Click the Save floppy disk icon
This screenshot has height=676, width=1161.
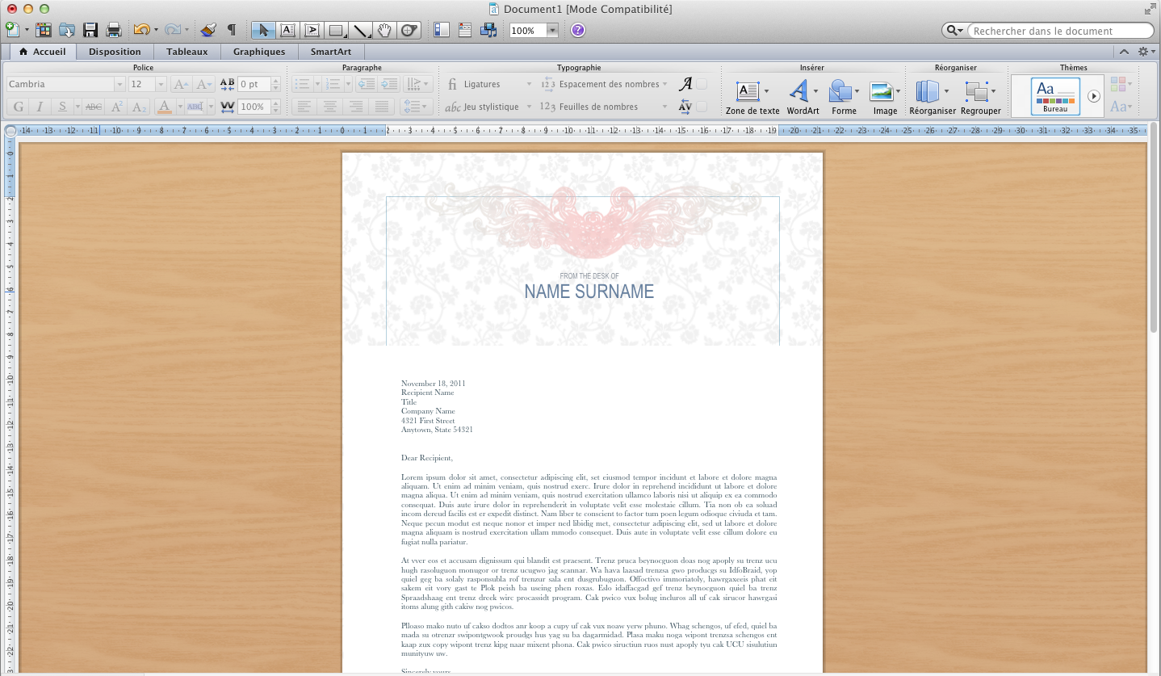click(x=90, y=31)
